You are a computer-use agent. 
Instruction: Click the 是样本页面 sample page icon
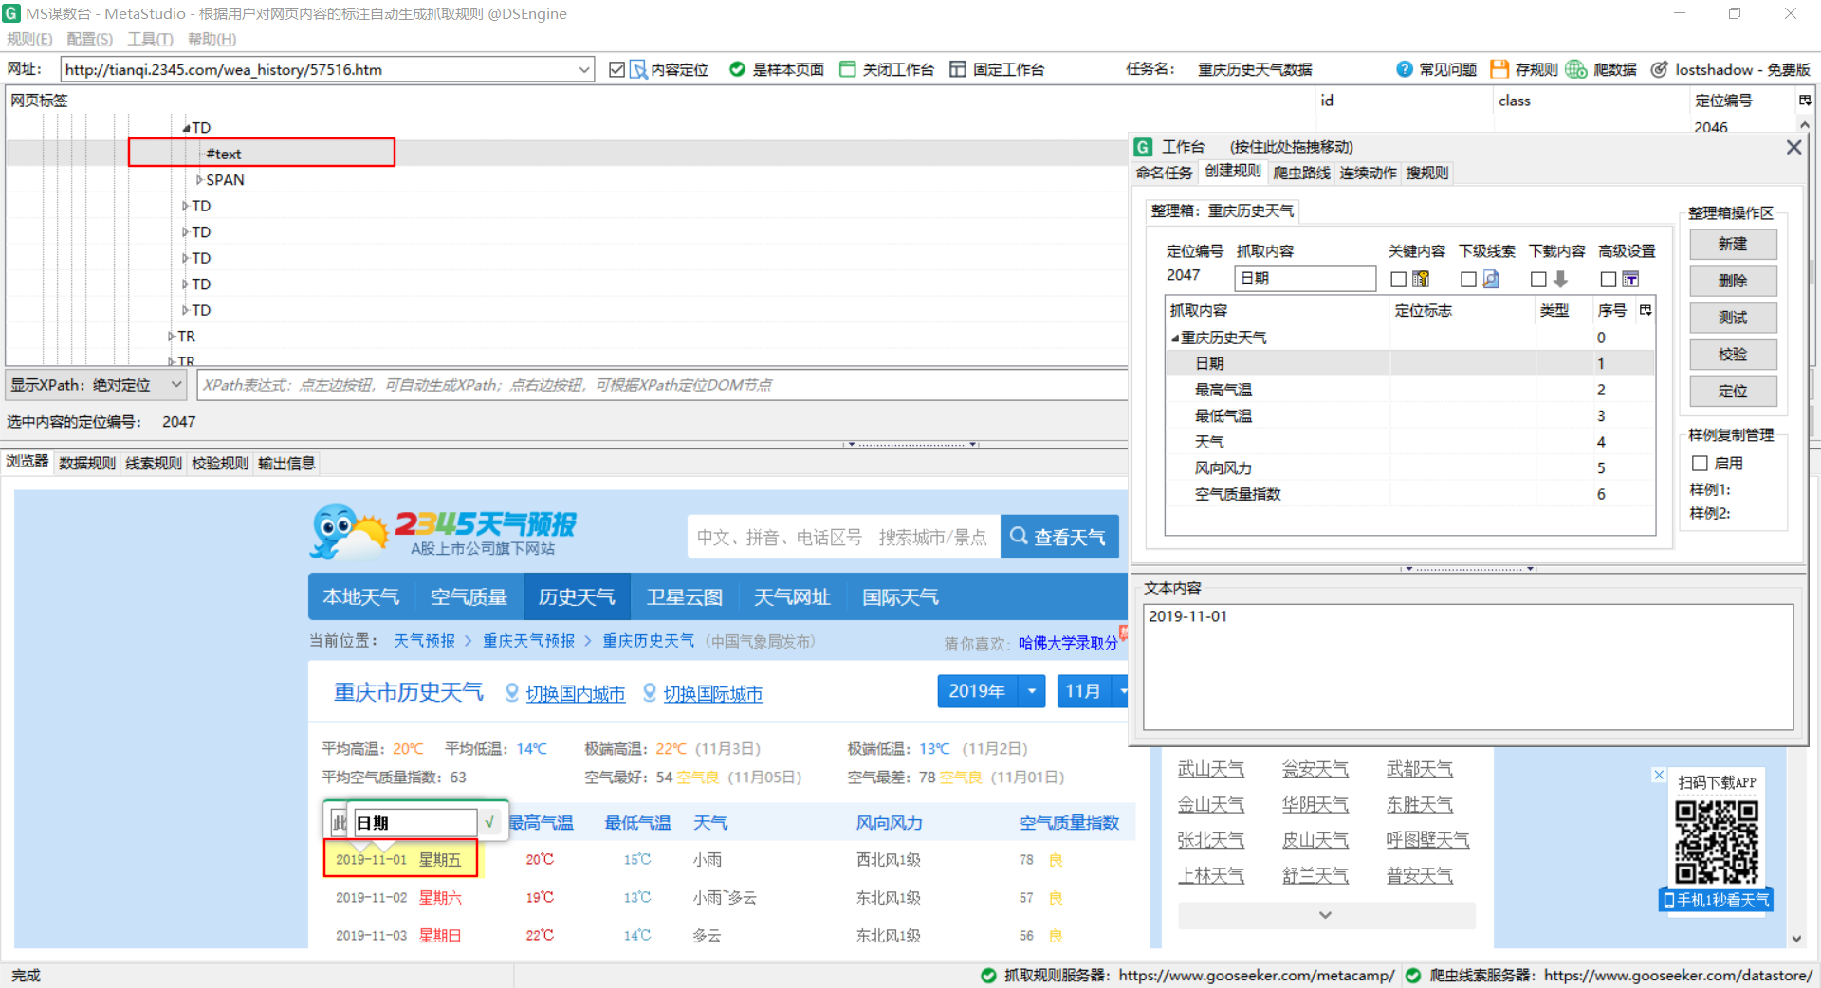tap(737, 68)
